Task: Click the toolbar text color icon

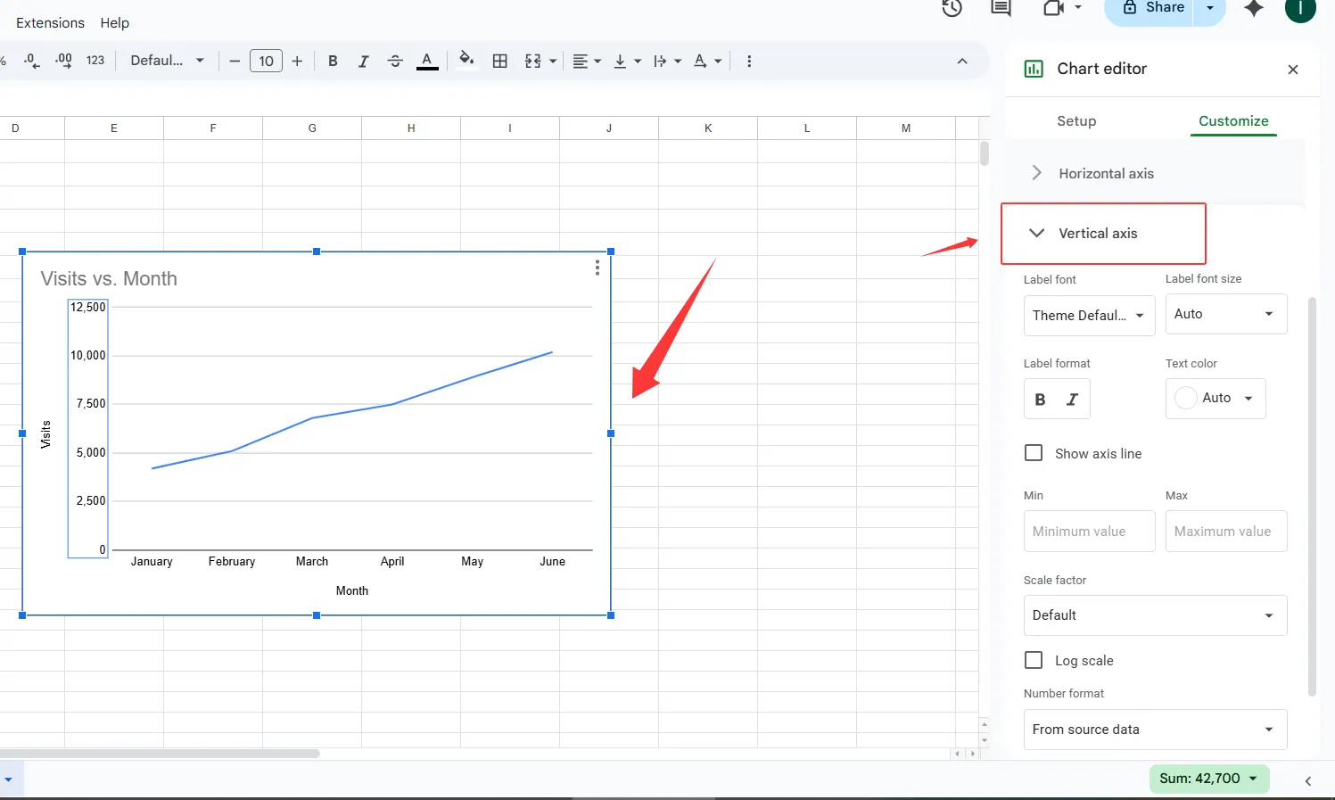Action: (x=427, y=62)
